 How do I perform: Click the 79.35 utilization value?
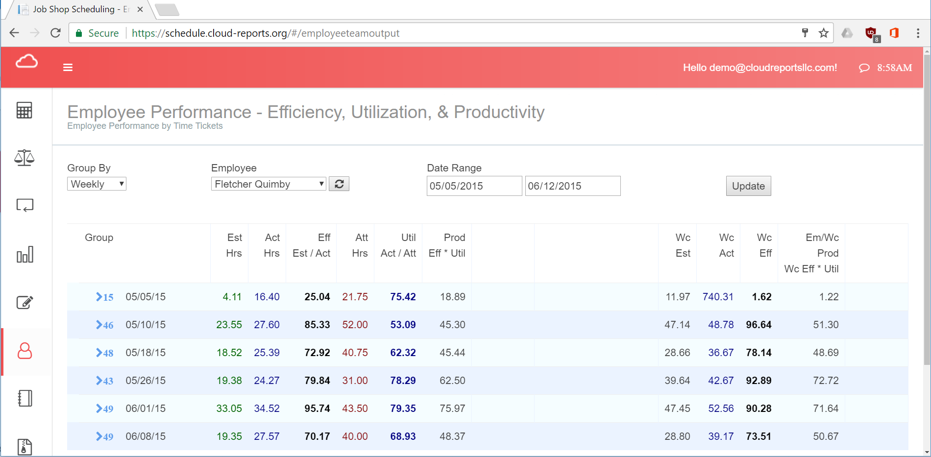click(403, 409)
